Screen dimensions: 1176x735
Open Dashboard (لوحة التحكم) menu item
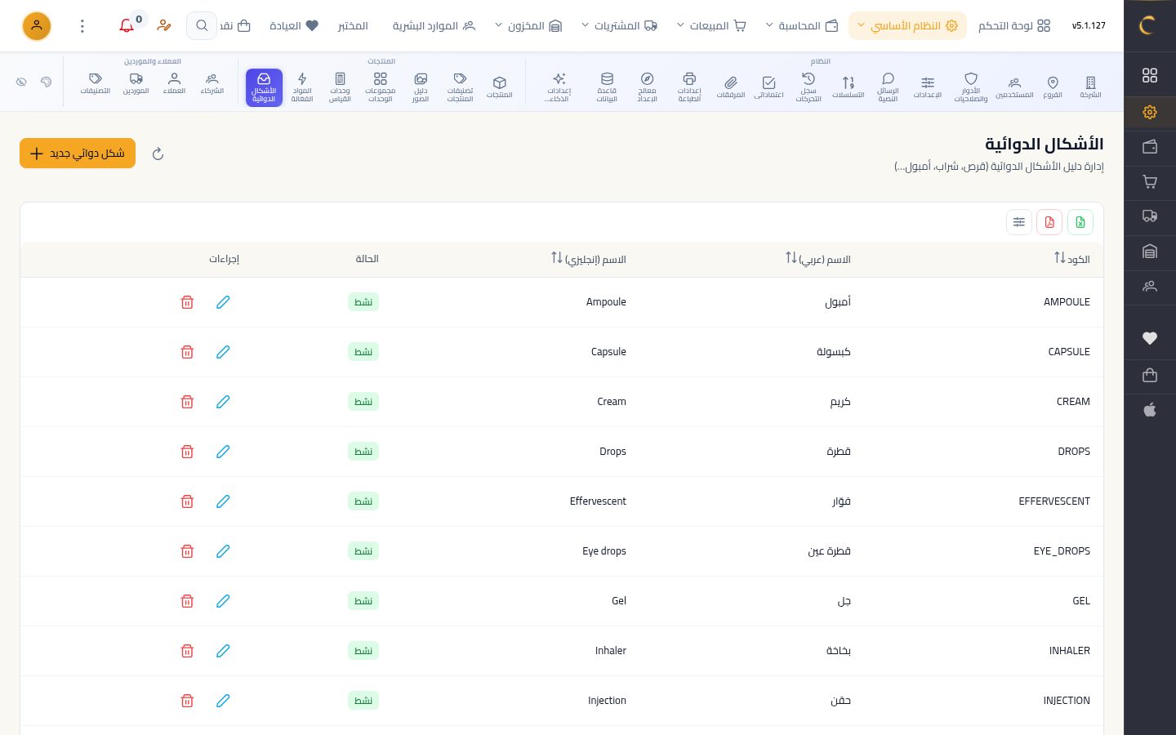click(1014, 26)
